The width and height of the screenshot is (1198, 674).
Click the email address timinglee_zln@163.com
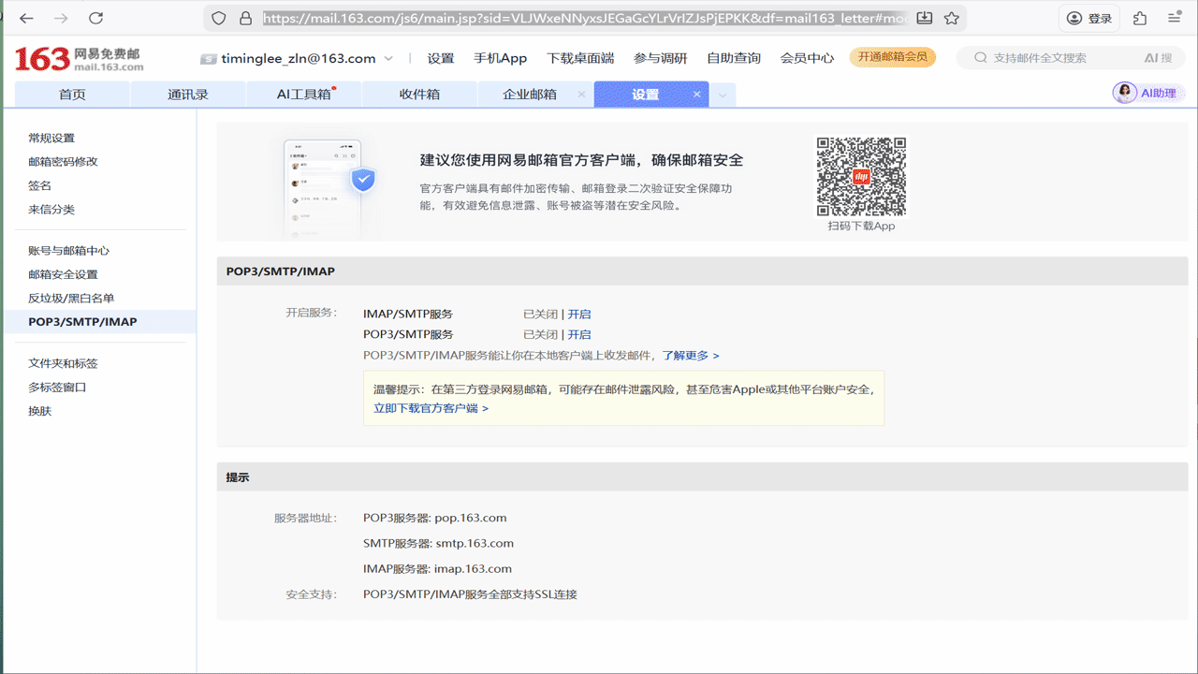pos(299,58)
